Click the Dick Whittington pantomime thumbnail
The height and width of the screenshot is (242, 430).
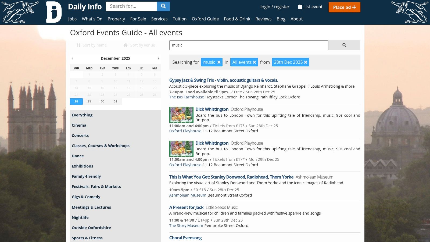(x=181, y=115)
